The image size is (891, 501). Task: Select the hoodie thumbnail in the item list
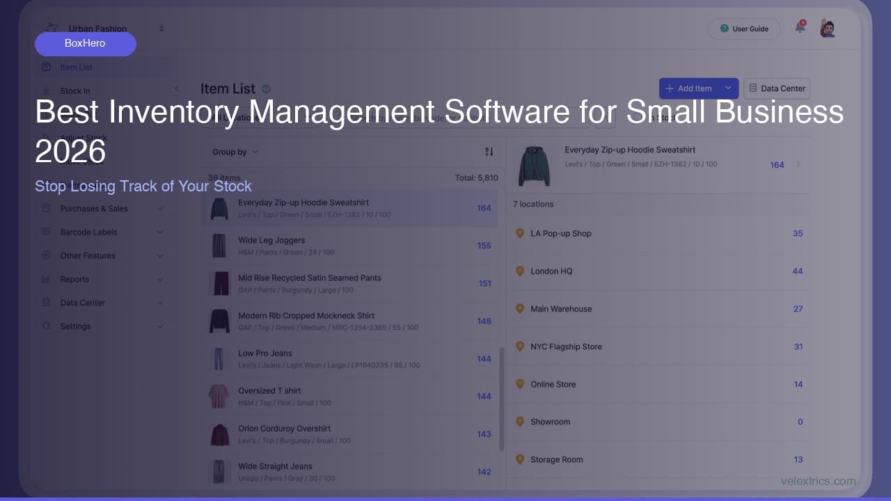(219, 208)
